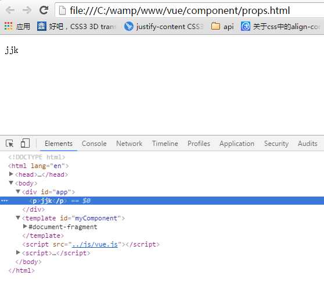The width and height of the screenshot is (324, 289).
Task: Open the Timeline tab
Action: click(165, 144)
